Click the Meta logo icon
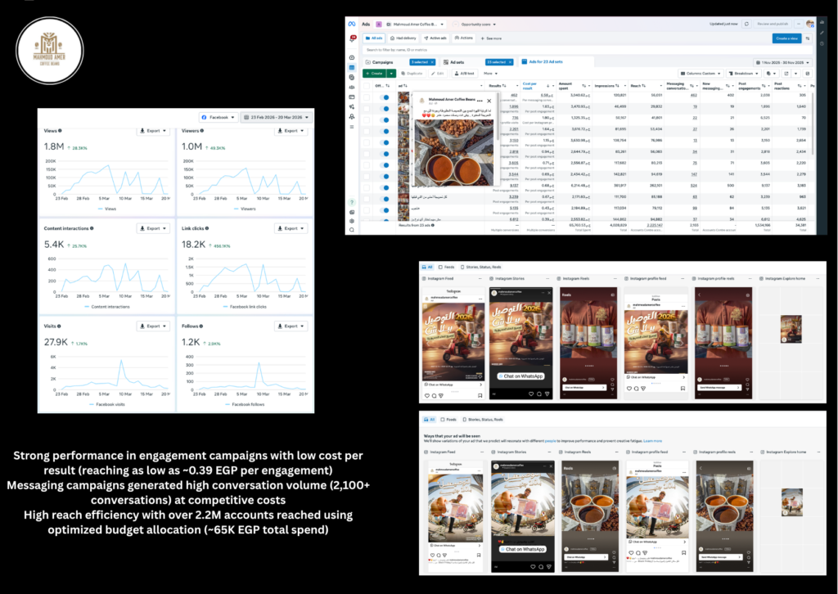The height and width of the screenshot is (594, 838). 352,24
